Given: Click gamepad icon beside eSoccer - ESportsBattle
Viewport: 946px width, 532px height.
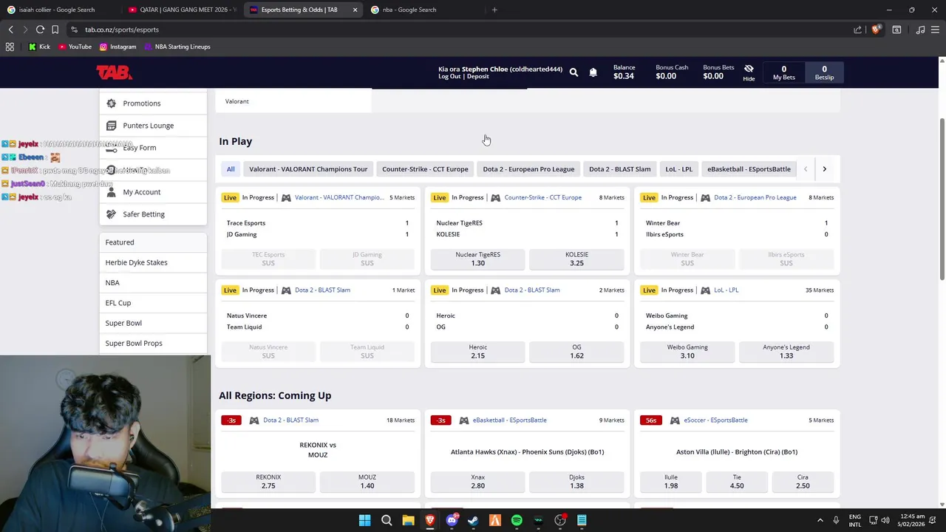Looking at the screenshot, I should tap(675, 420).
